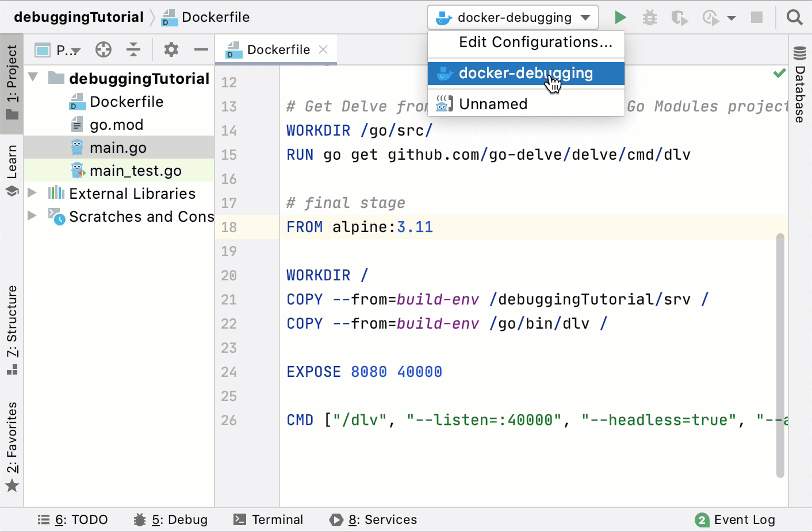Image resolution: width=812 pixels, height=532 pixels.
Task: Open the Terminal tool window
Action: (x=269, y=519)
